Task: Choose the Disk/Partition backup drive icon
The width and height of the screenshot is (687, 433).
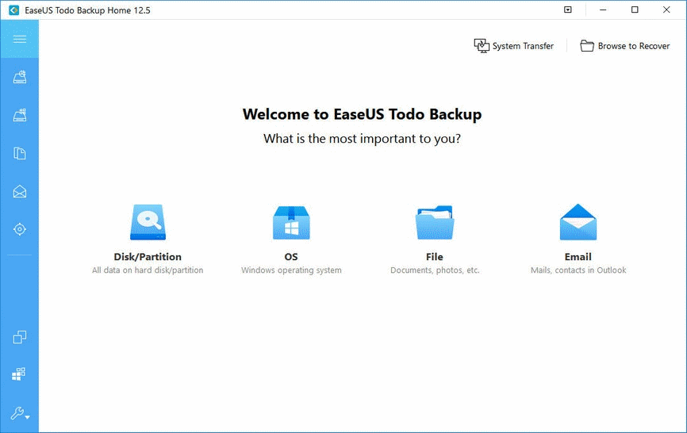Action: pos(148,222)
